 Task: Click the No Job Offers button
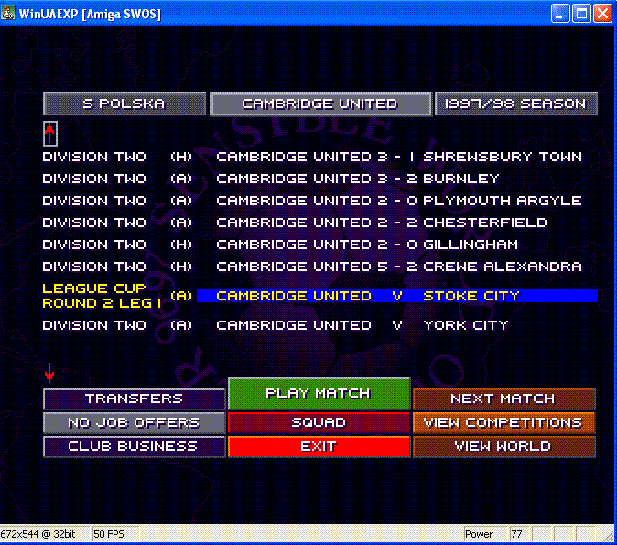135,423
